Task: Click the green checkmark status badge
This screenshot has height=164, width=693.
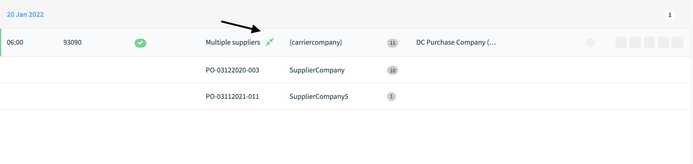Action: pyautogui.click(x=141, y=43)
